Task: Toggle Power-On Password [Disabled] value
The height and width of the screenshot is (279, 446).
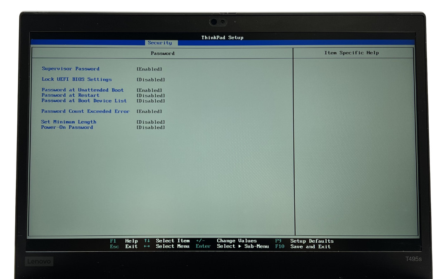Action: tap(151, 127)
